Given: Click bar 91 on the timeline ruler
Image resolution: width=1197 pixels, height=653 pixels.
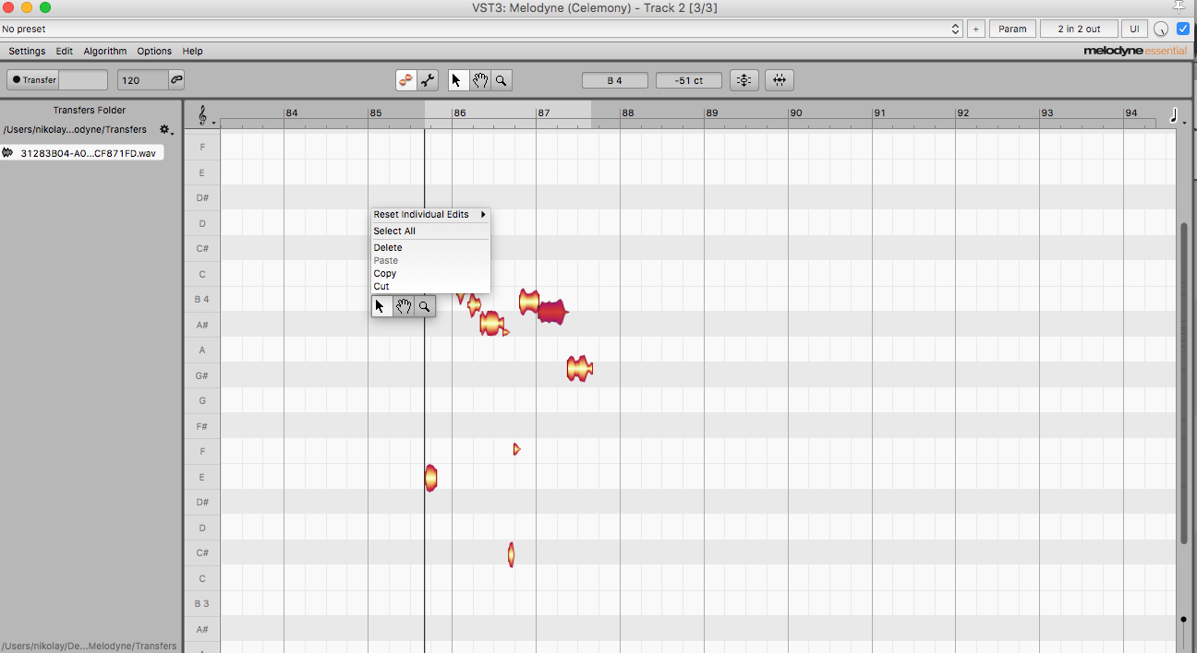Looking at the screenshot, I should point(879,113).
